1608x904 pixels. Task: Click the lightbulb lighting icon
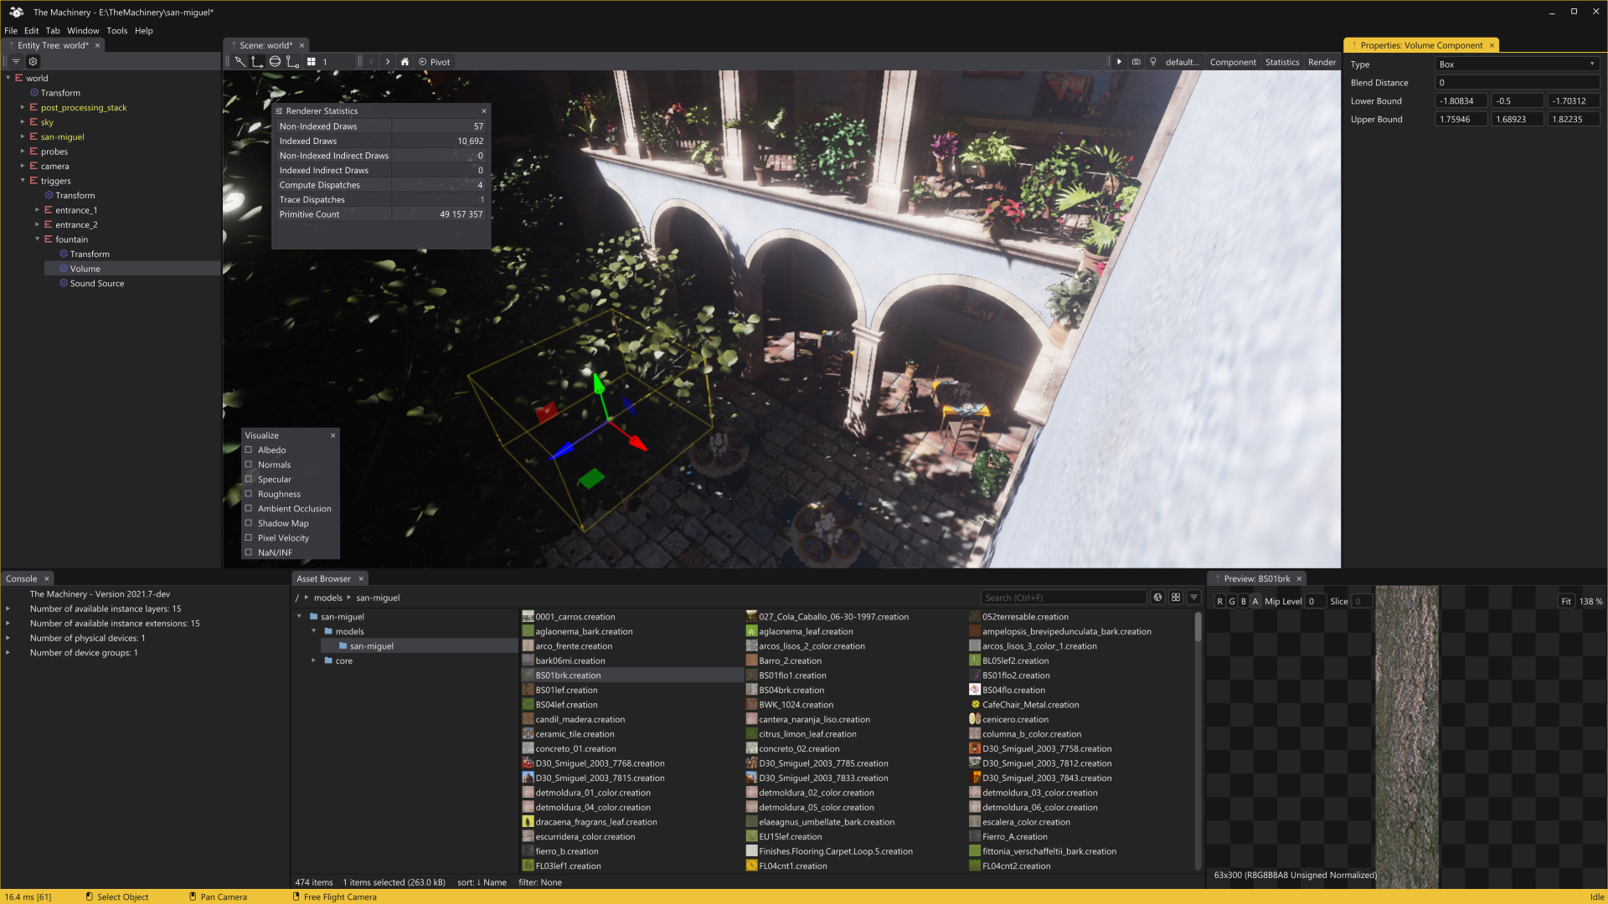[1153, 62]
